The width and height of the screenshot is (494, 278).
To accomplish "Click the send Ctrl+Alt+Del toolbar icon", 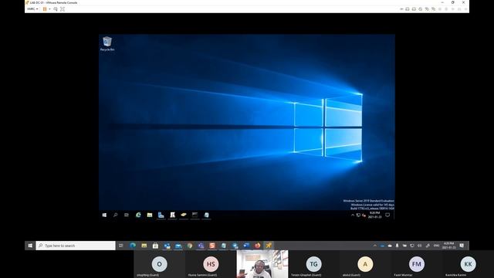I will (56, 9).
